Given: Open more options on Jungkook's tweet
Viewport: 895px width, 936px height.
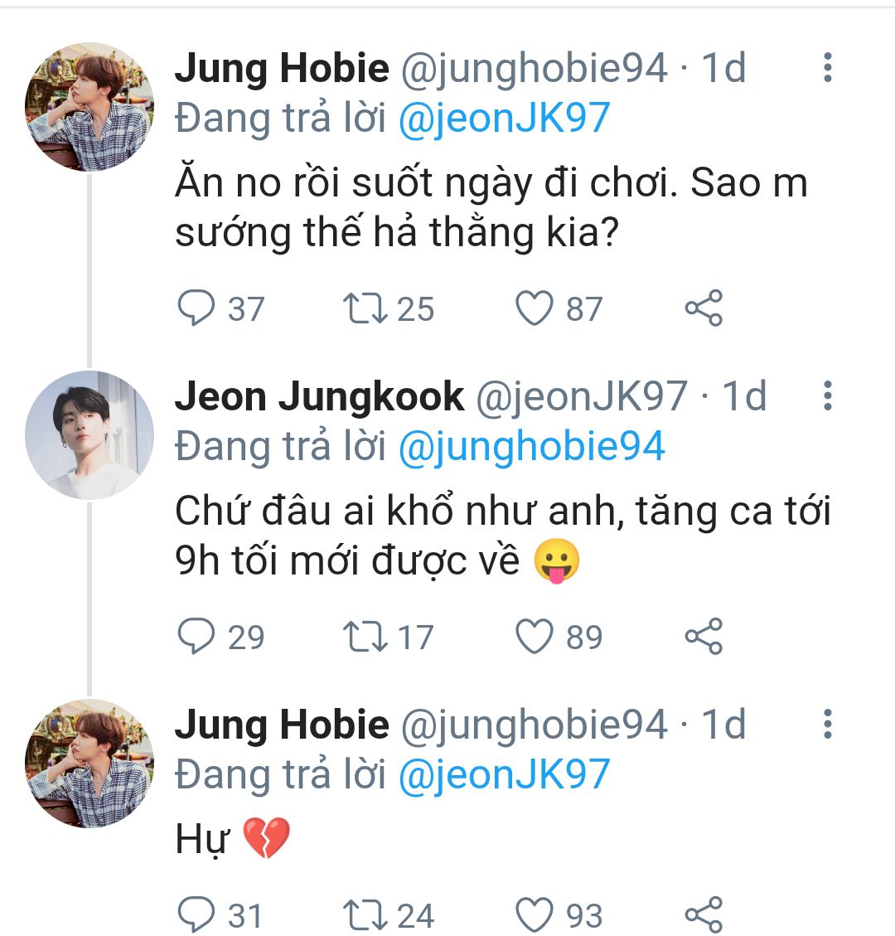Looking at the screenshot, I should 827,396.
